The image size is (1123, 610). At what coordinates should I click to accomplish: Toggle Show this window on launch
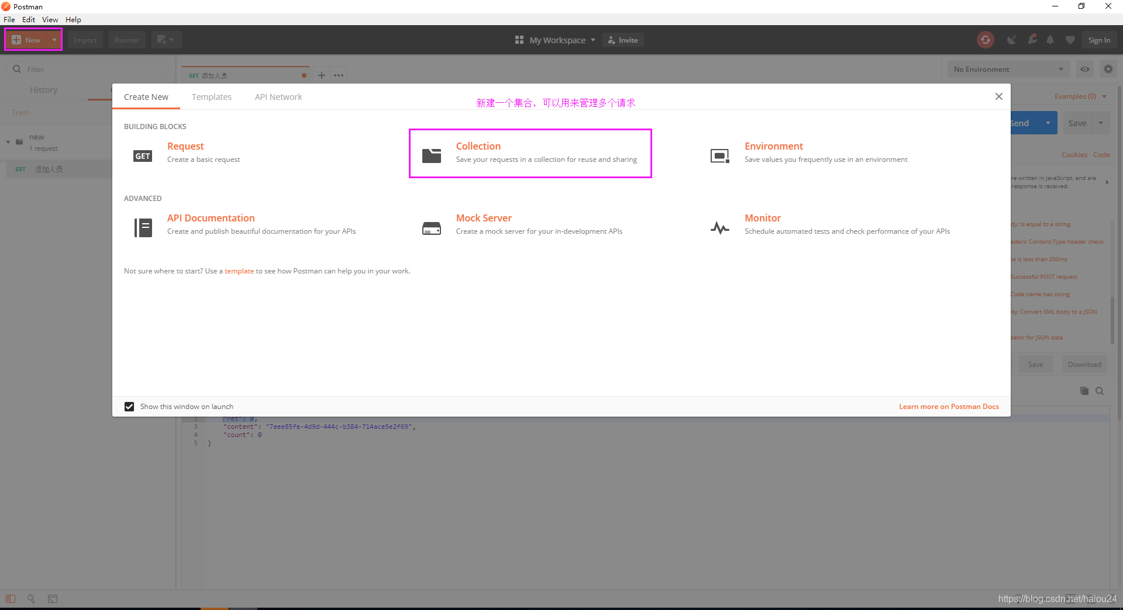tap(129, 407)
